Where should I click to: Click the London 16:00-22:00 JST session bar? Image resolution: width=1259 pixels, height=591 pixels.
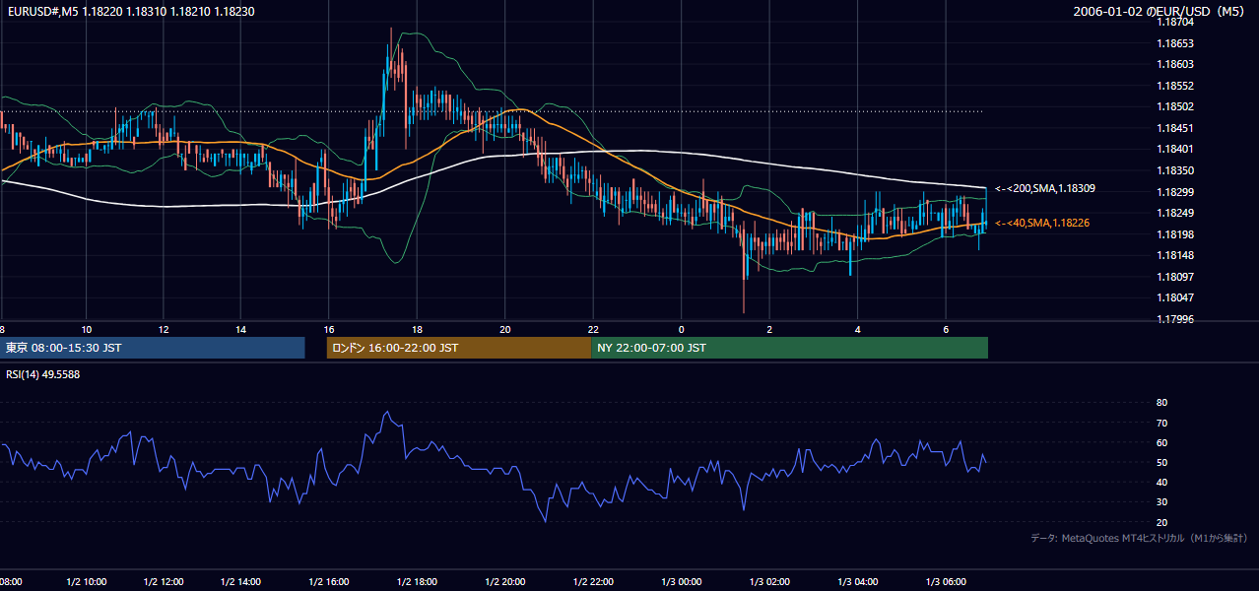459,348
